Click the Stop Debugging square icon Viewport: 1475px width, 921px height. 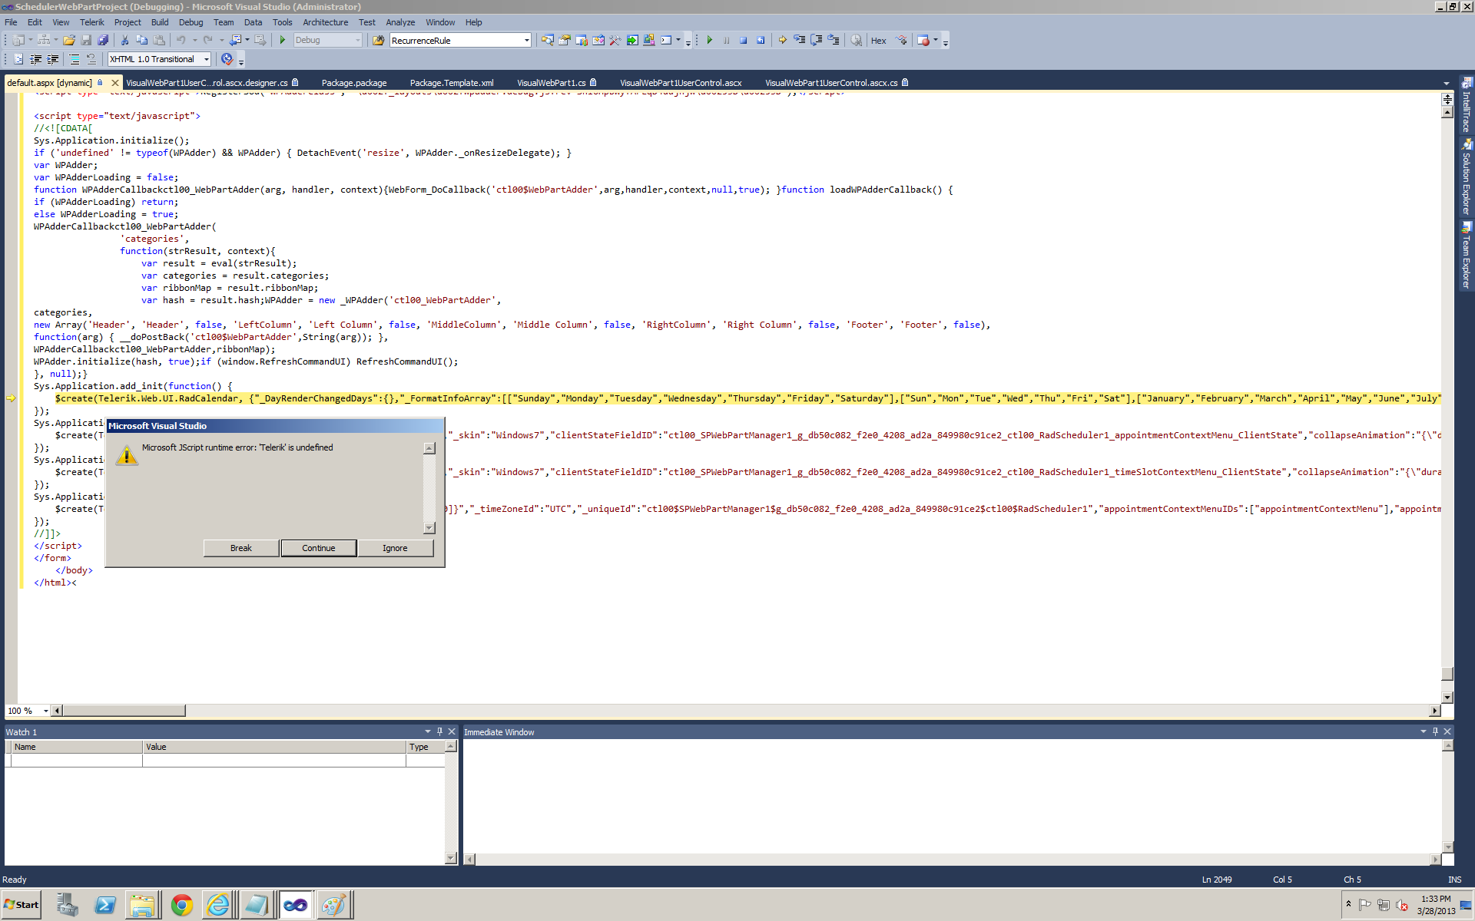(743, 40)
